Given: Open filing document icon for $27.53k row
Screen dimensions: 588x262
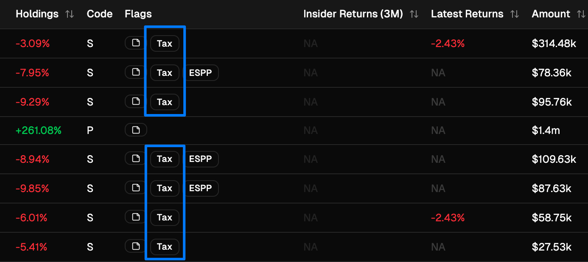Looking at the screenshot, I should coord(136,246).
